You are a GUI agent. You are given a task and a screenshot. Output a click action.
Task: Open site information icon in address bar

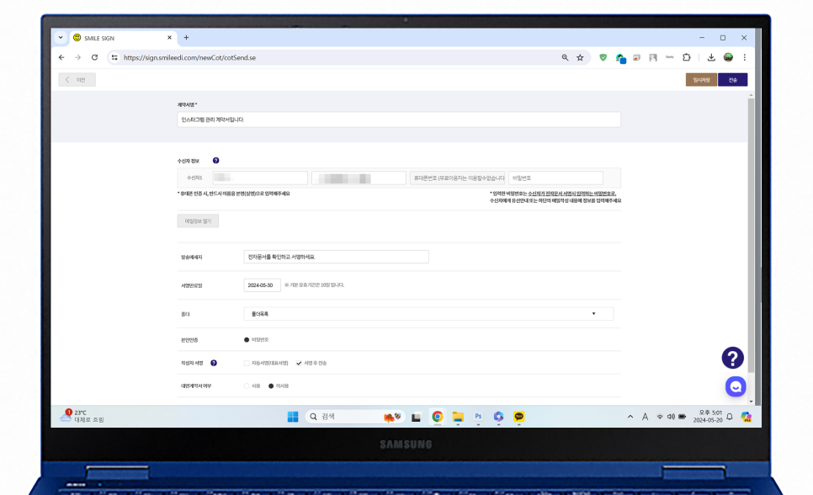pos(114,57)
